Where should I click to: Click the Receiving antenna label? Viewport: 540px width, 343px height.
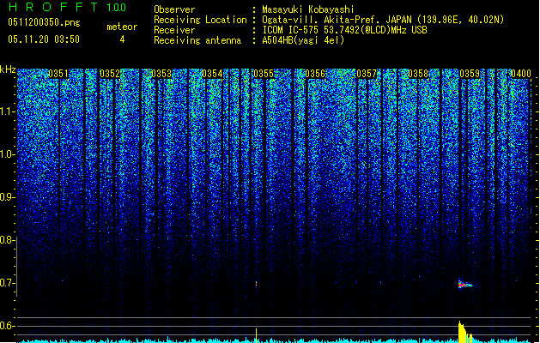(197, 40)
